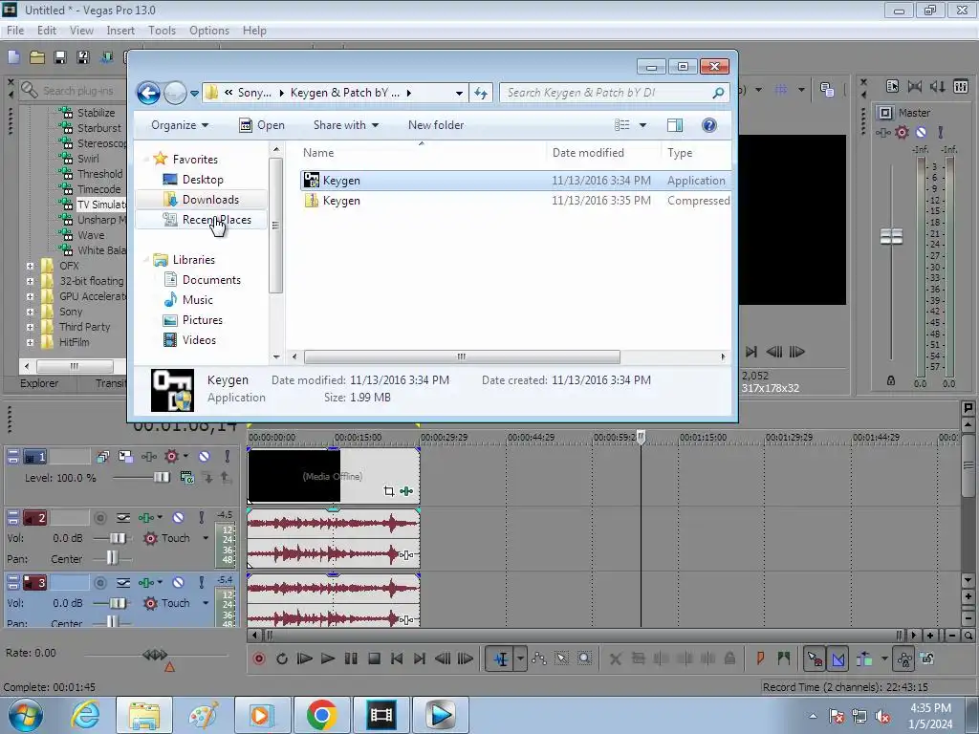979x734 pixels.
Task: Stop playback in the transport bar
Action: (x=374, y=658)
